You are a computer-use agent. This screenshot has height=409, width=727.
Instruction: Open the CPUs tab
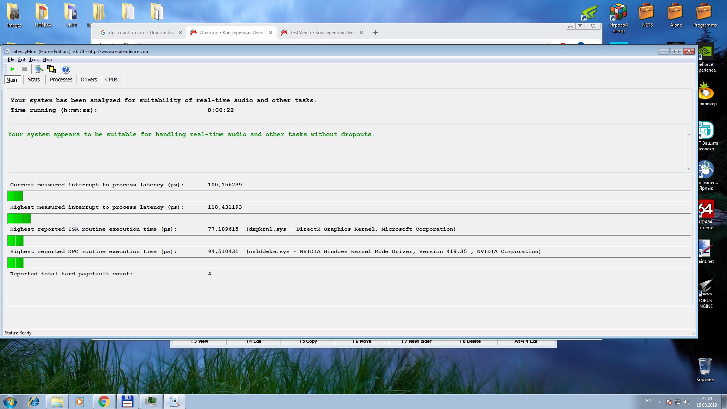(x=111, y=80)
